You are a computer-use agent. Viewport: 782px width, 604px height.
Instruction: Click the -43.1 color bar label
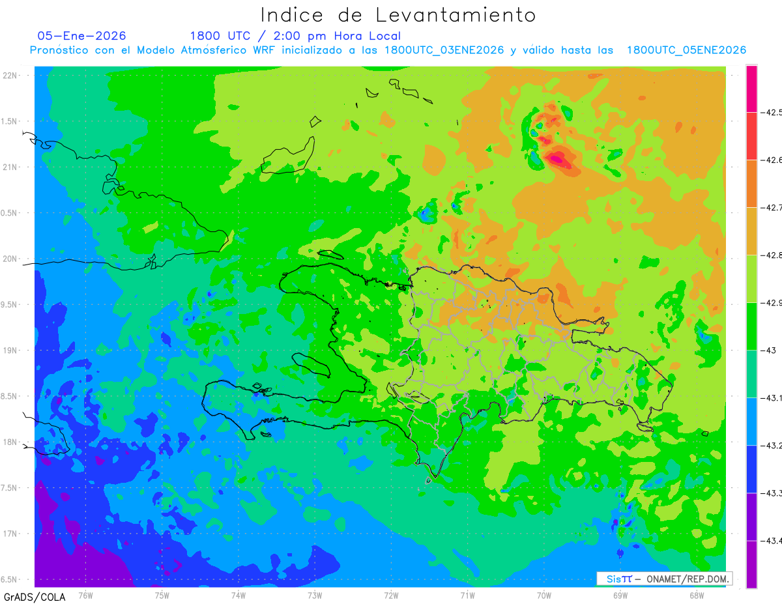(772, 398)
